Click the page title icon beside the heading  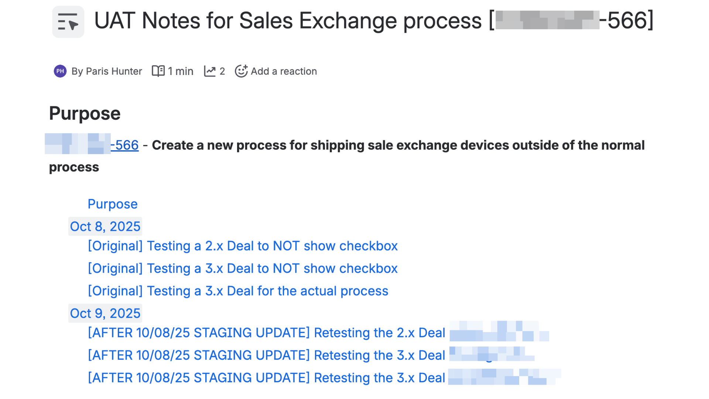[x=68, y=22]
